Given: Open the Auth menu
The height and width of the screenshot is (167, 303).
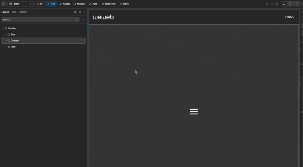Looking at the screenshot, I should (x=93, y=4).
